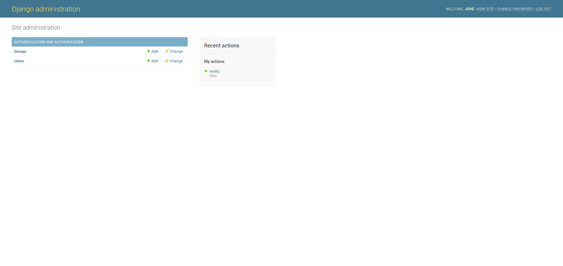Screen dimensions: 563x266
Task: Open the Authentication and Authorization section header
Action: click(49, 42)
